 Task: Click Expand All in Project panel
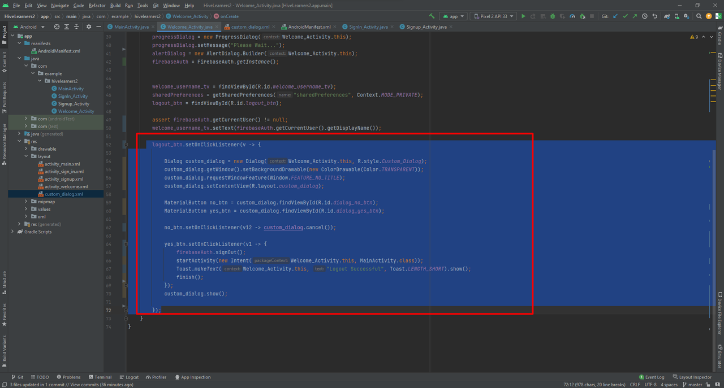coord(67,27)
